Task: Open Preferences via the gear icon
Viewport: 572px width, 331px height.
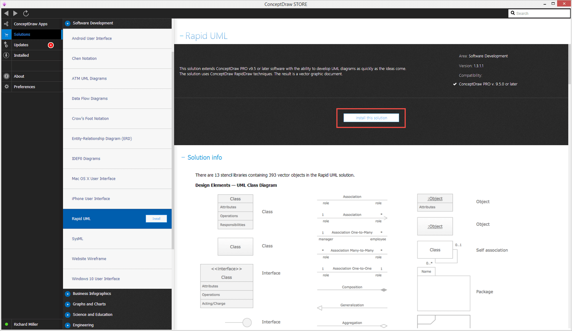Action: point(6,87)
